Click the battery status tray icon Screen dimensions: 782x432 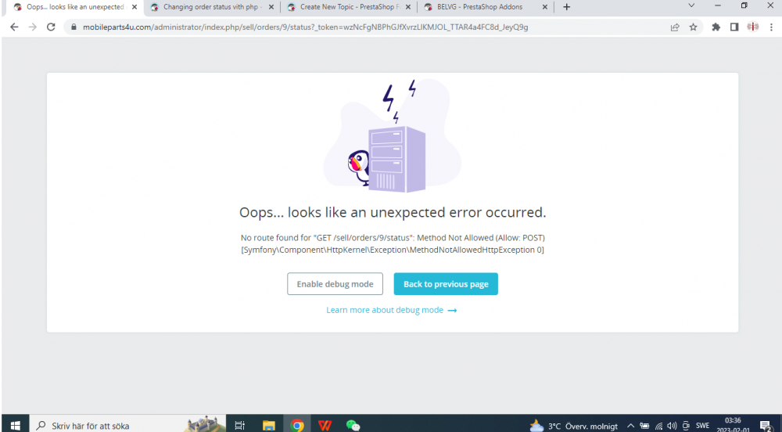[644, 426]
